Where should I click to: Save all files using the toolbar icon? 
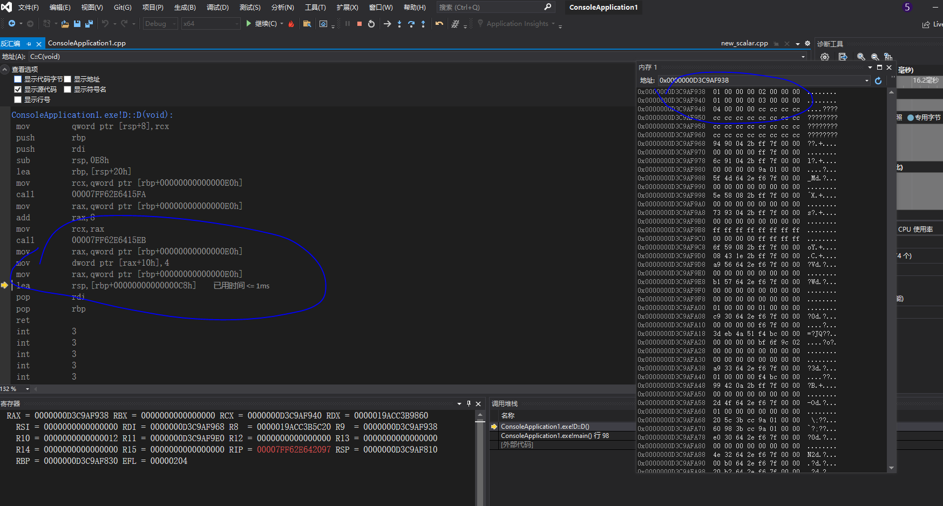pyautogui.click(x=89, y=24)
